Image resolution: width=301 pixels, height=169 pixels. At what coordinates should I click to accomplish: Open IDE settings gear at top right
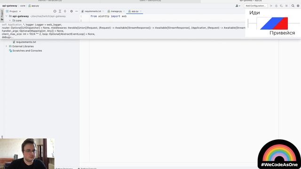(x=298, y=6)
